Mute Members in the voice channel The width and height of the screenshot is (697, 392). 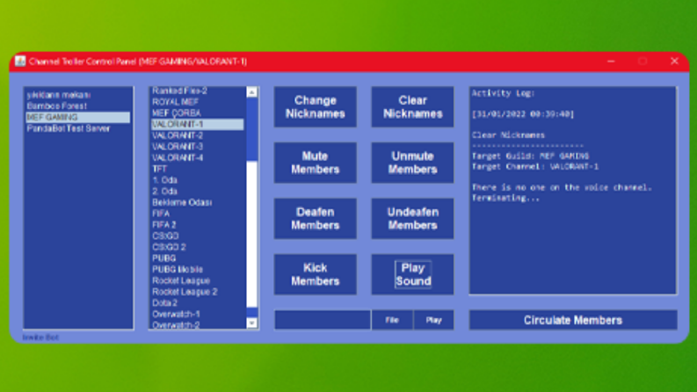(x=316, y=163)
